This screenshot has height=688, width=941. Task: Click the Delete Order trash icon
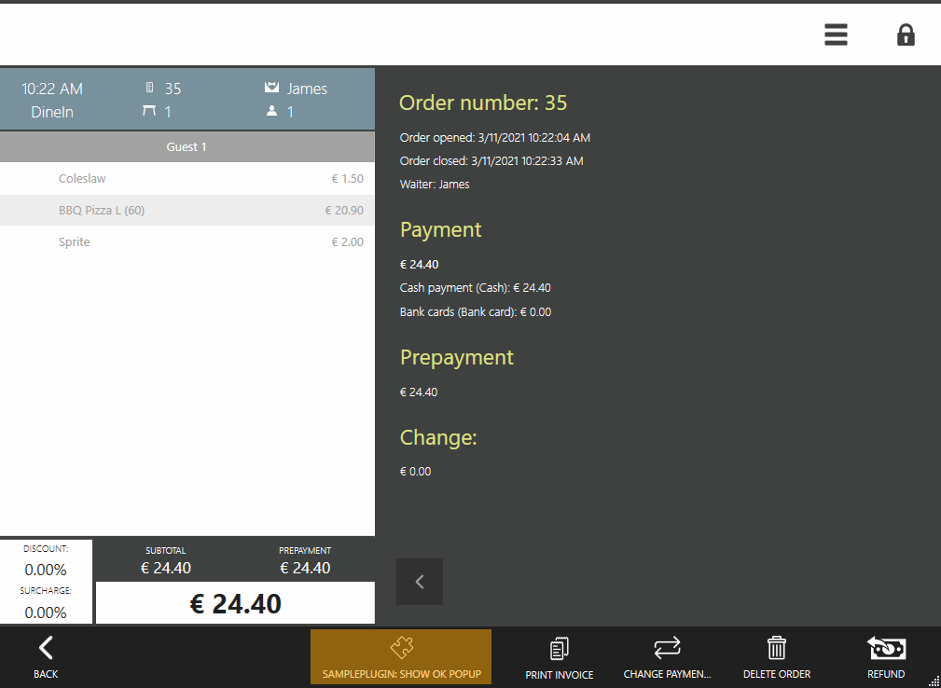[x=777, y=647]
